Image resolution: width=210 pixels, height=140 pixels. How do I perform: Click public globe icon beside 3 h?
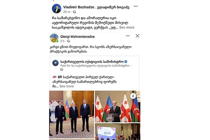69,41
